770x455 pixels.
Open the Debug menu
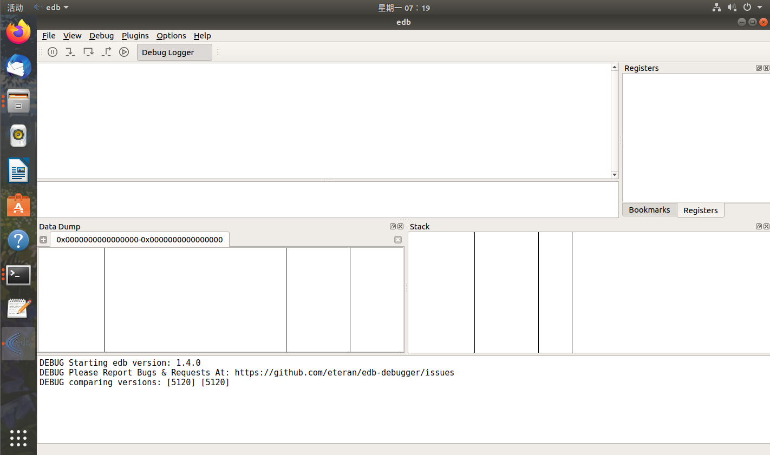(x=101, y=36)
